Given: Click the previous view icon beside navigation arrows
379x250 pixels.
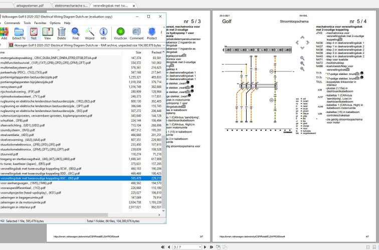Looking at the screenshot, I should tap(218, 247).
